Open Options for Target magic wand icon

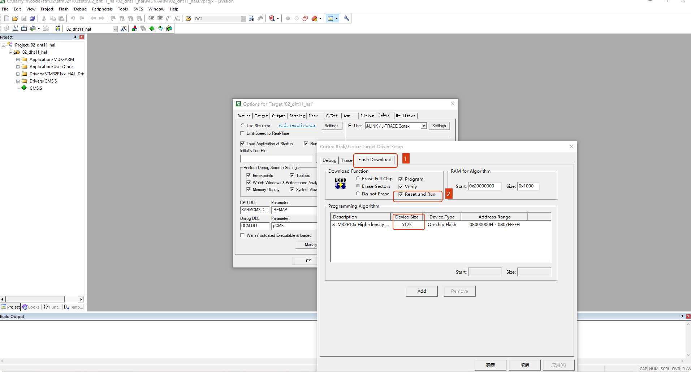click(x=124, y=28)
